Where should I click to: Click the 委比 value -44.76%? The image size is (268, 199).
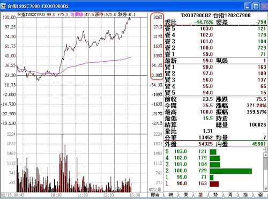tap(204, 22)
